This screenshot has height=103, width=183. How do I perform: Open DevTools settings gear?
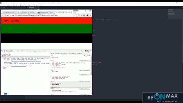(85, 51)
